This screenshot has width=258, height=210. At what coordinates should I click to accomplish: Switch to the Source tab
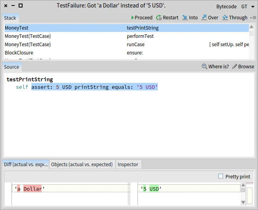(x=11, y=67)
